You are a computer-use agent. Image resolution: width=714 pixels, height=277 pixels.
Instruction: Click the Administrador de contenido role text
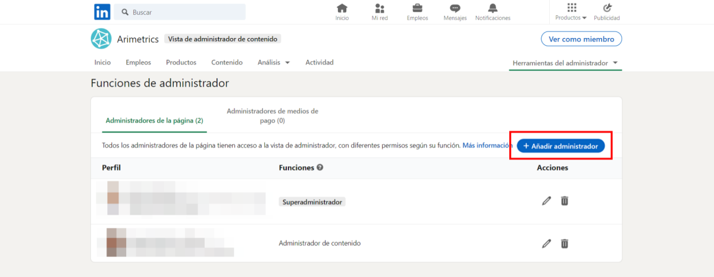pos(320,243)
